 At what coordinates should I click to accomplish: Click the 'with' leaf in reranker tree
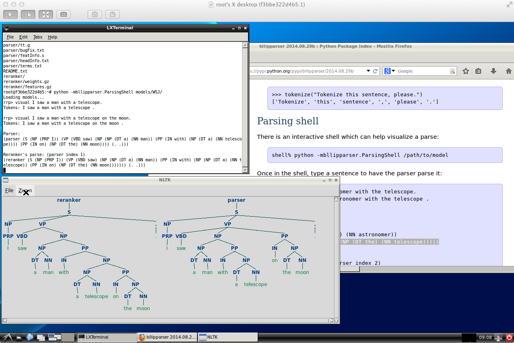click(63, 272)
